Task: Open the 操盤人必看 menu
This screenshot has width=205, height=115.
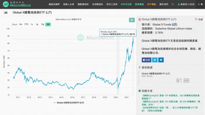Action: pos(69,4)
